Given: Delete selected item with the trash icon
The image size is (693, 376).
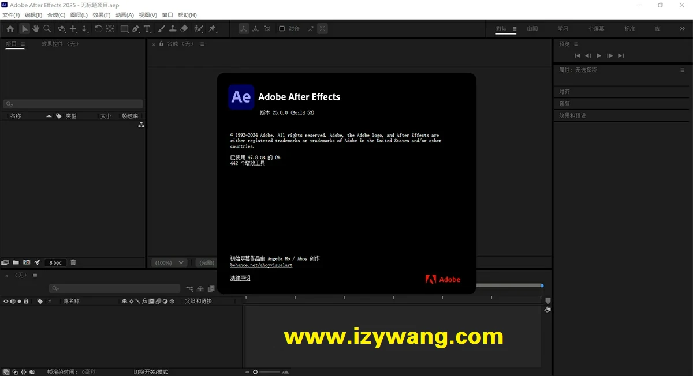Looking at the screenshot, I should tap(73, 262).
